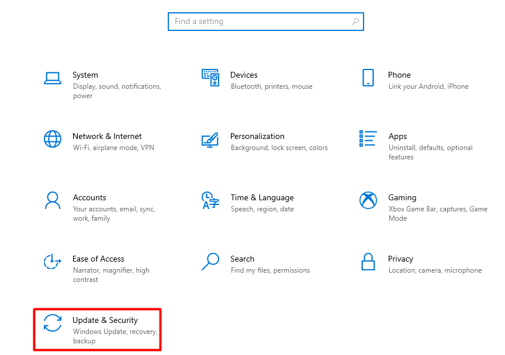505x355 pixels.
Task: Select the Network & Internet globe icon
Action: point(53,139)
